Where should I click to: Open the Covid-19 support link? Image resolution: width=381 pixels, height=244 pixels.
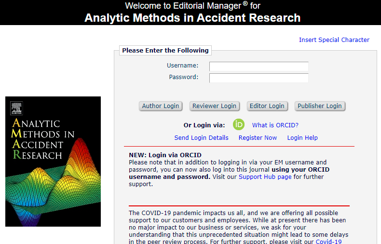(328, 242)
